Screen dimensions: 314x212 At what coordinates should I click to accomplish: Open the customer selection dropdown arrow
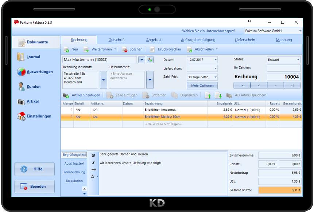pyautogui.click(x=142, y=60)
